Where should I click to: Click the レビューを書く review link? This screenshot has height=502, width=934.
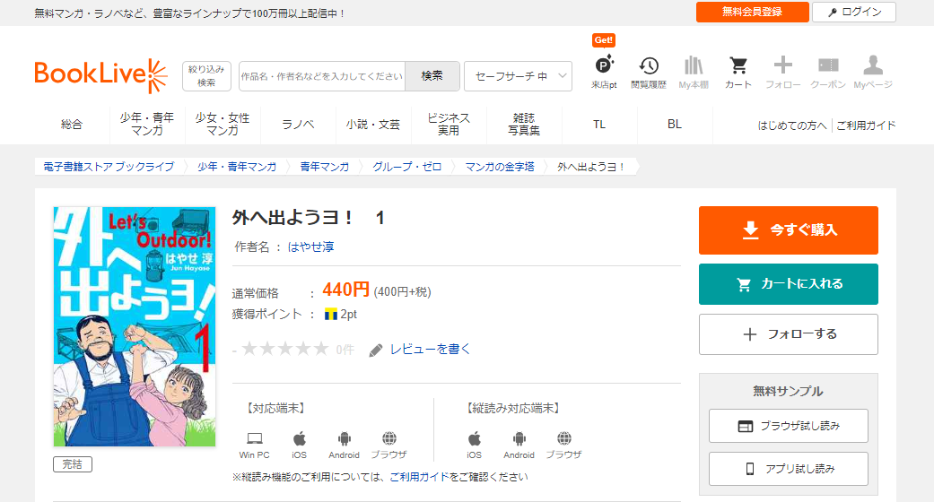(429, 349)
